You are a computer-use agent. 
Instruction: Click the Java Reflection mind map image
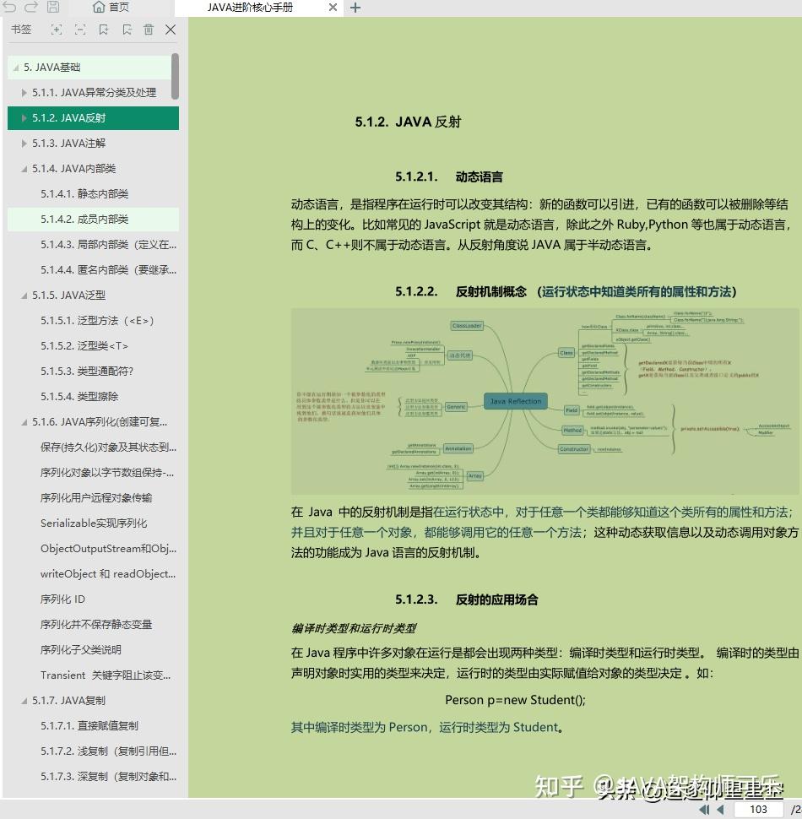click(x=545, y=401)
